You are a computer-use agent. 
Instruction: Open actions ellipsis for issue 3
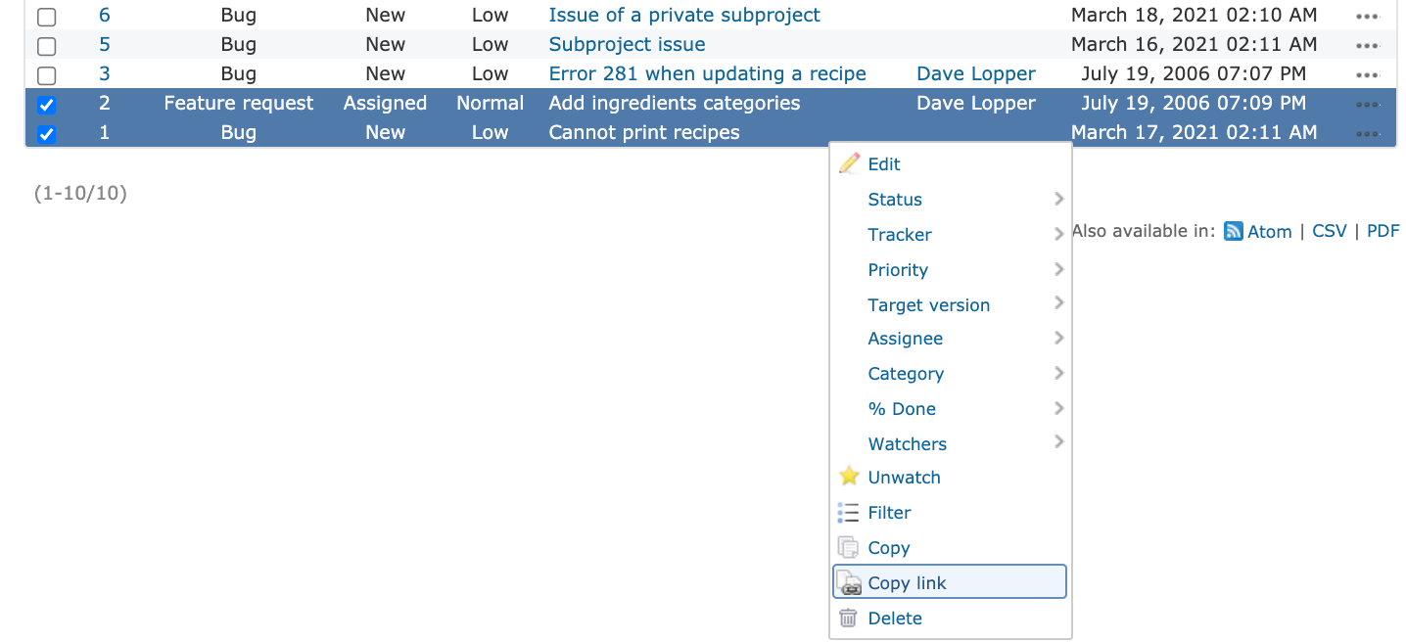point(1368,74)
